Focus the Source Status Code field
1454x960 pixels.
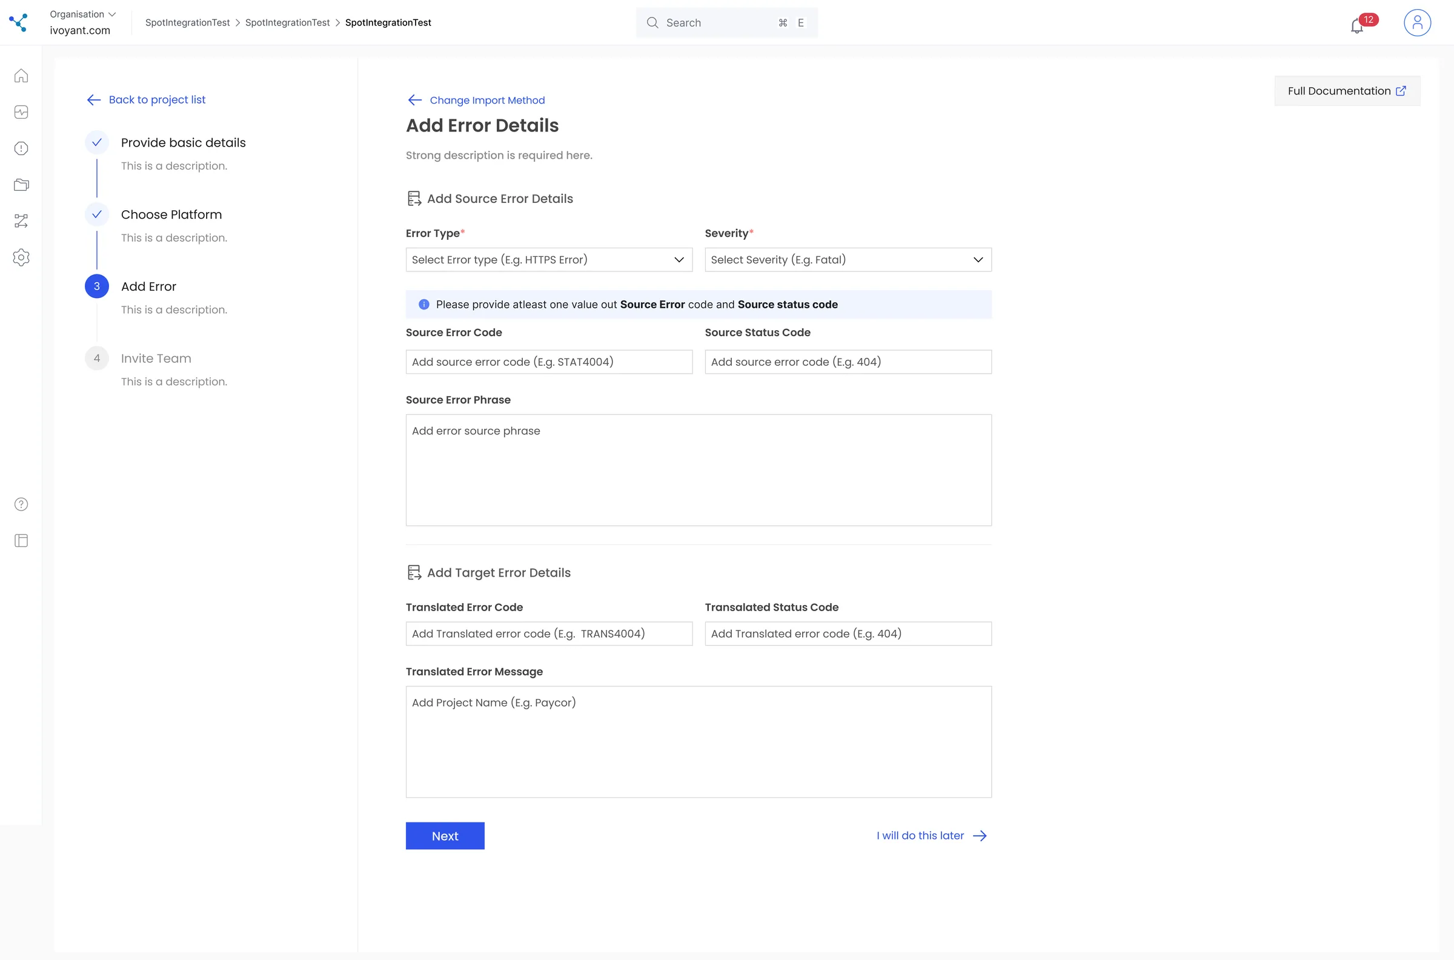848,362
